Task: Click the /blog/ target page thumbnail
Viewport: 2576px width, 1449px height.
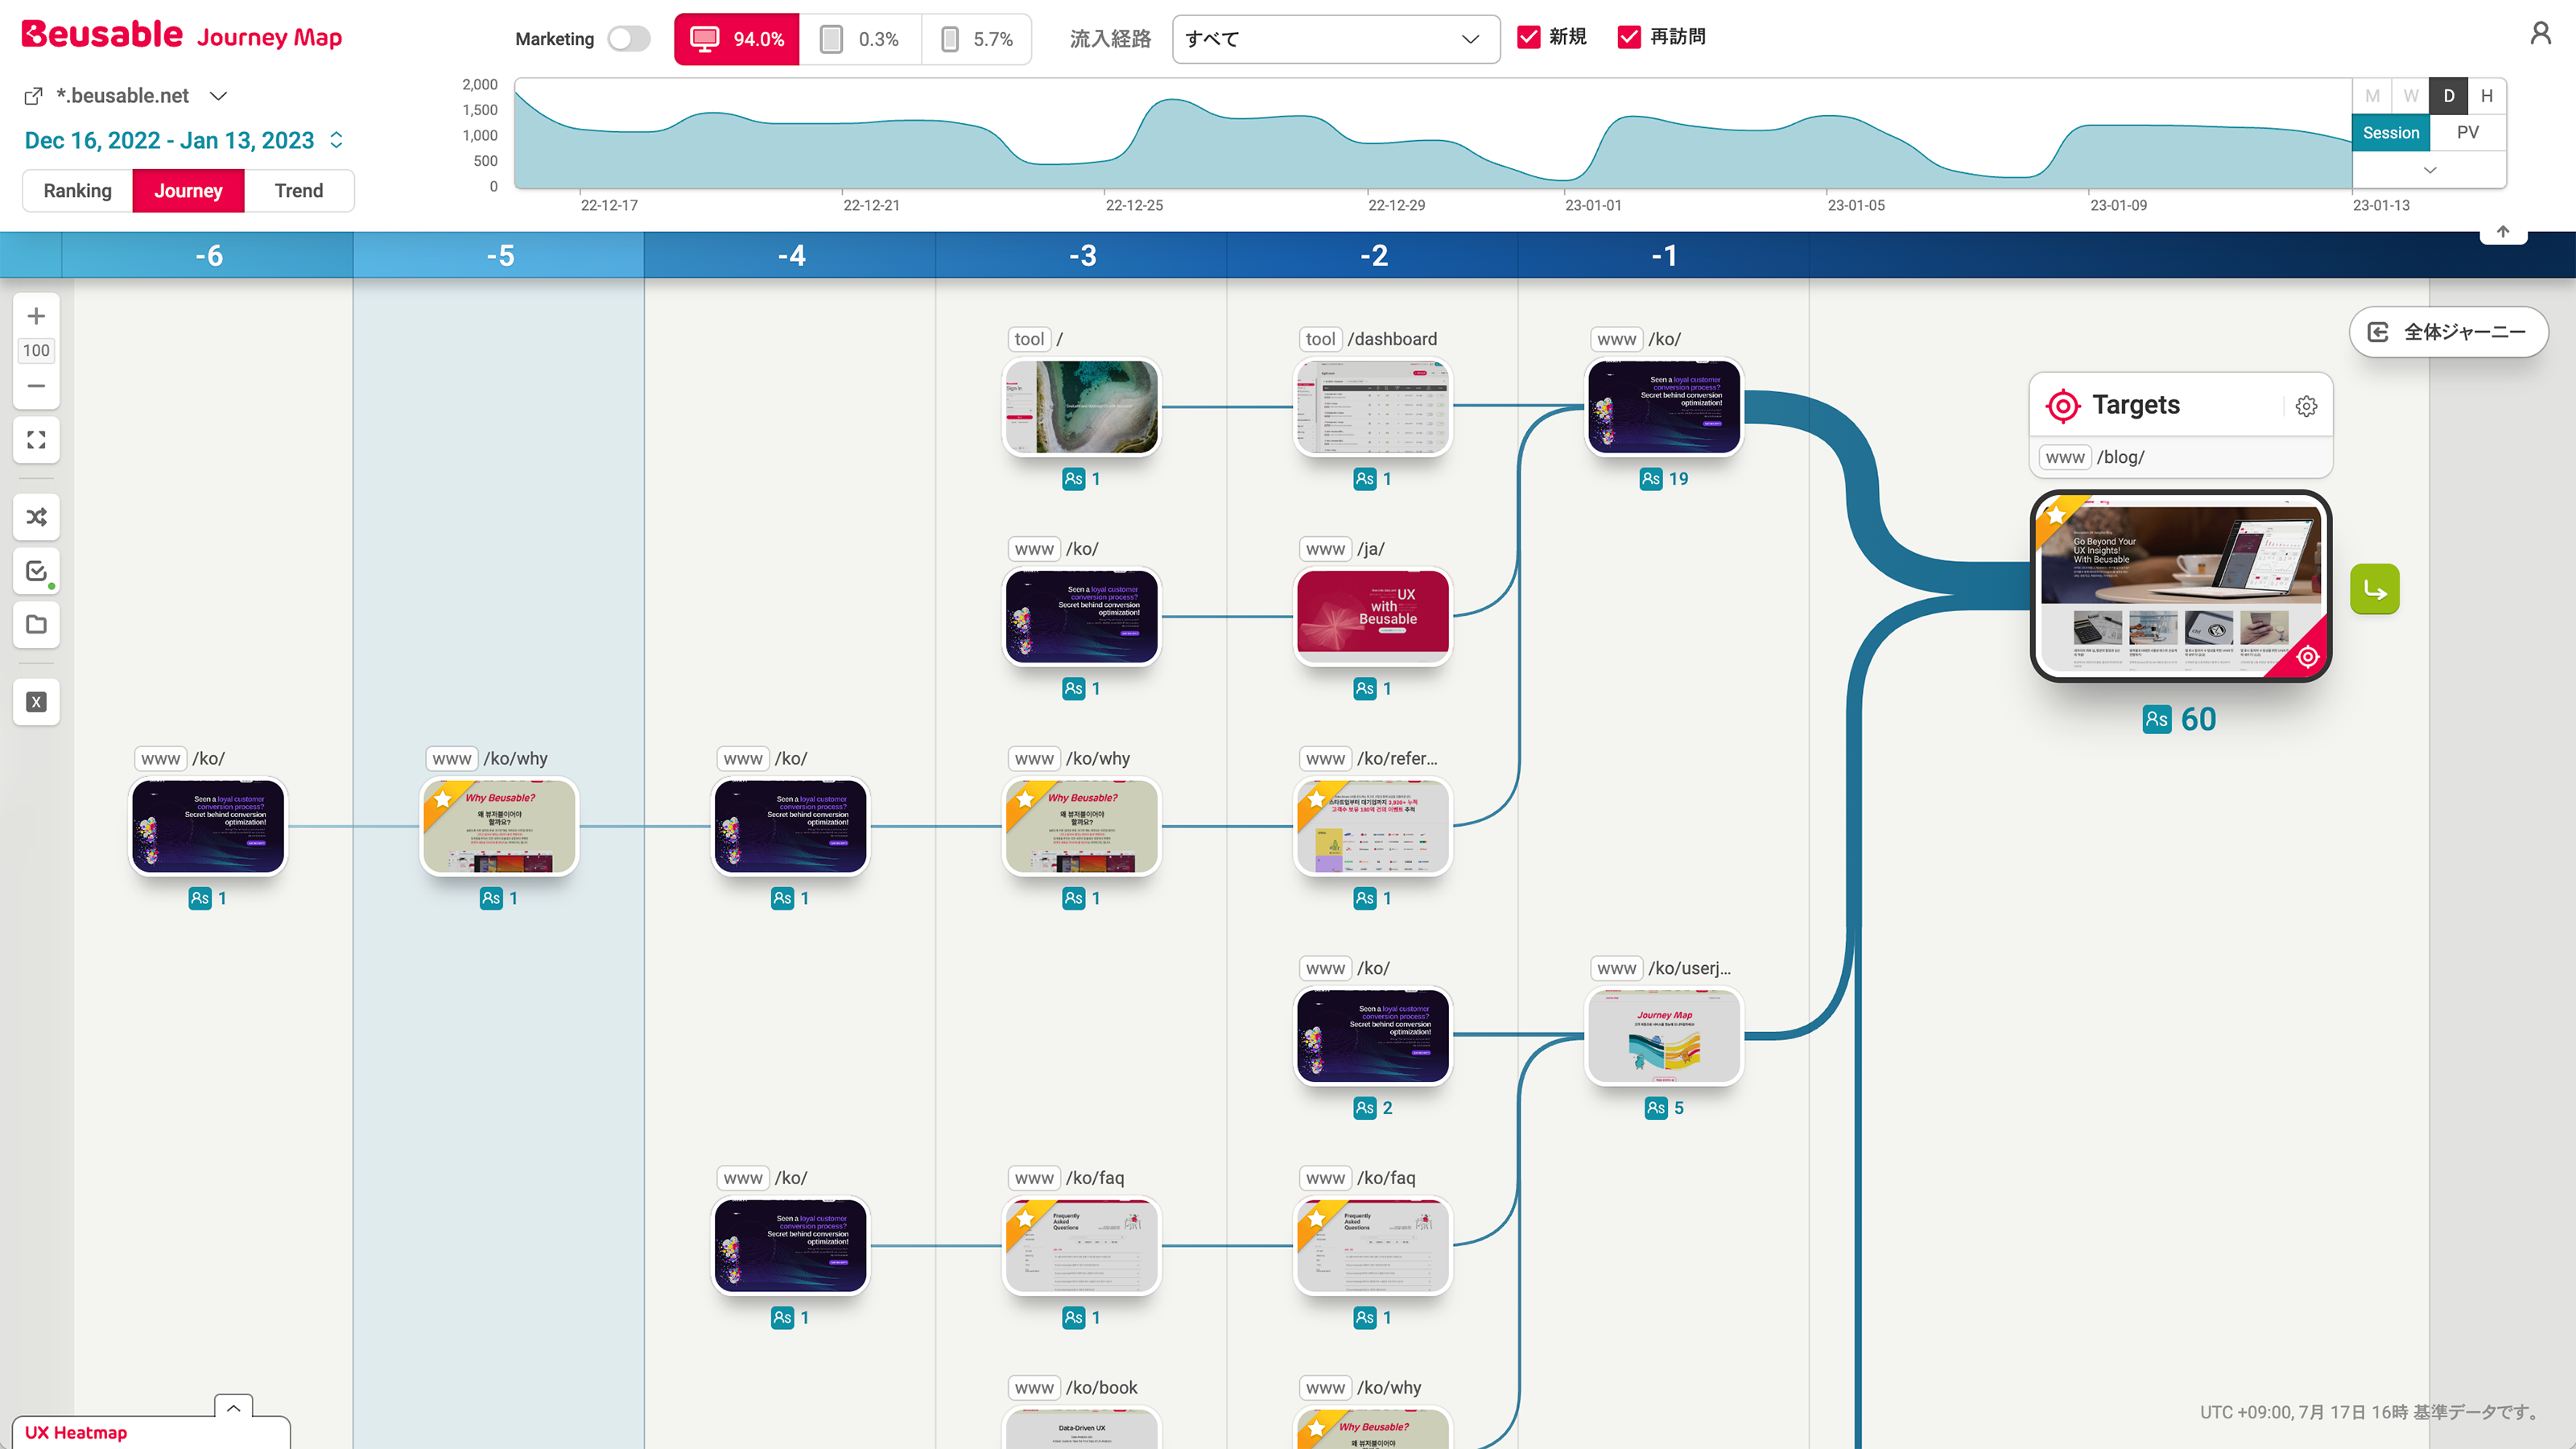Action: pos(2180,587)
